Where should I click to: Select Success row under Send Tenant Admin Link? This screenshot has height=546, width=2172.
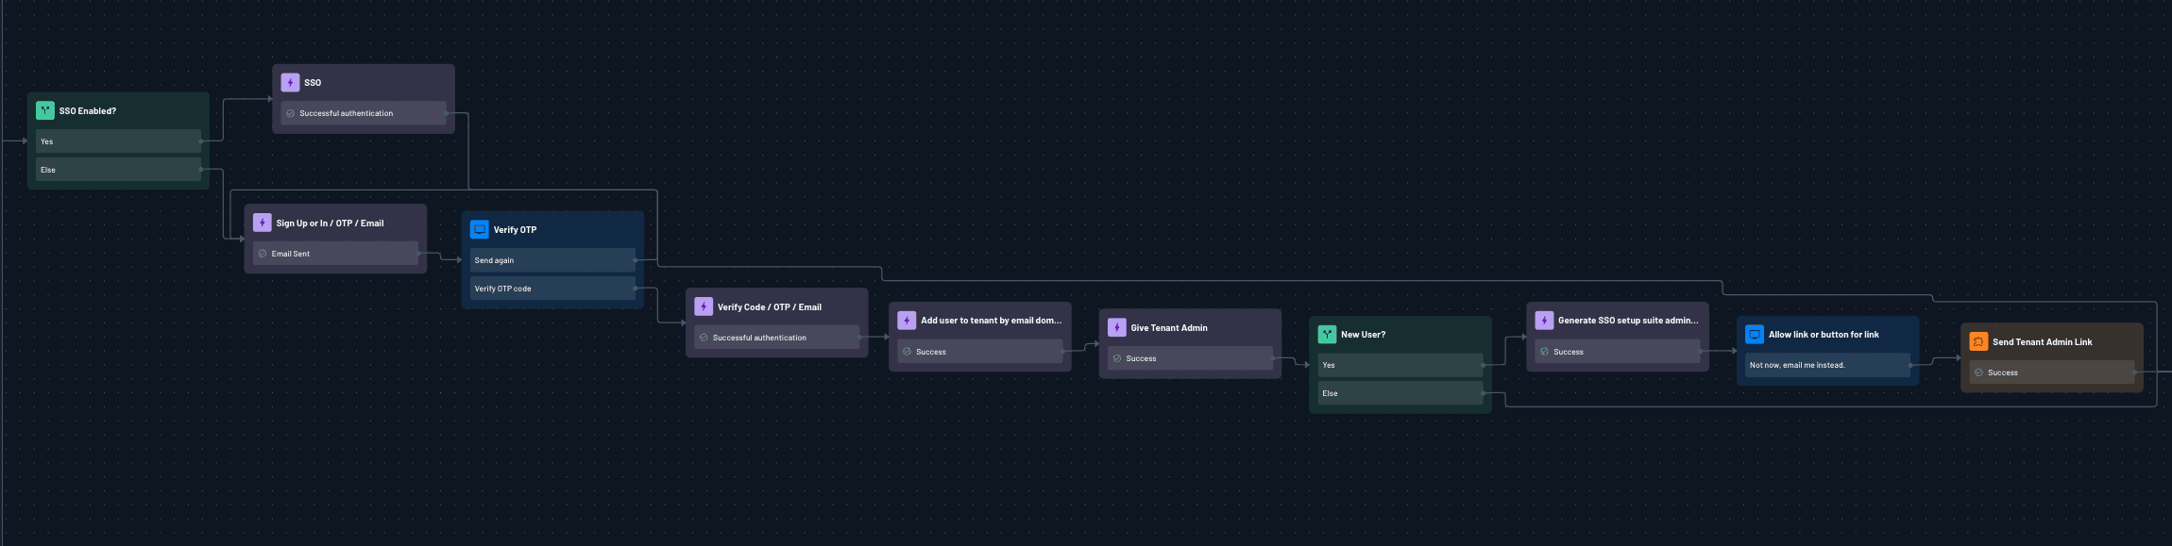(x=2052, y=372)
